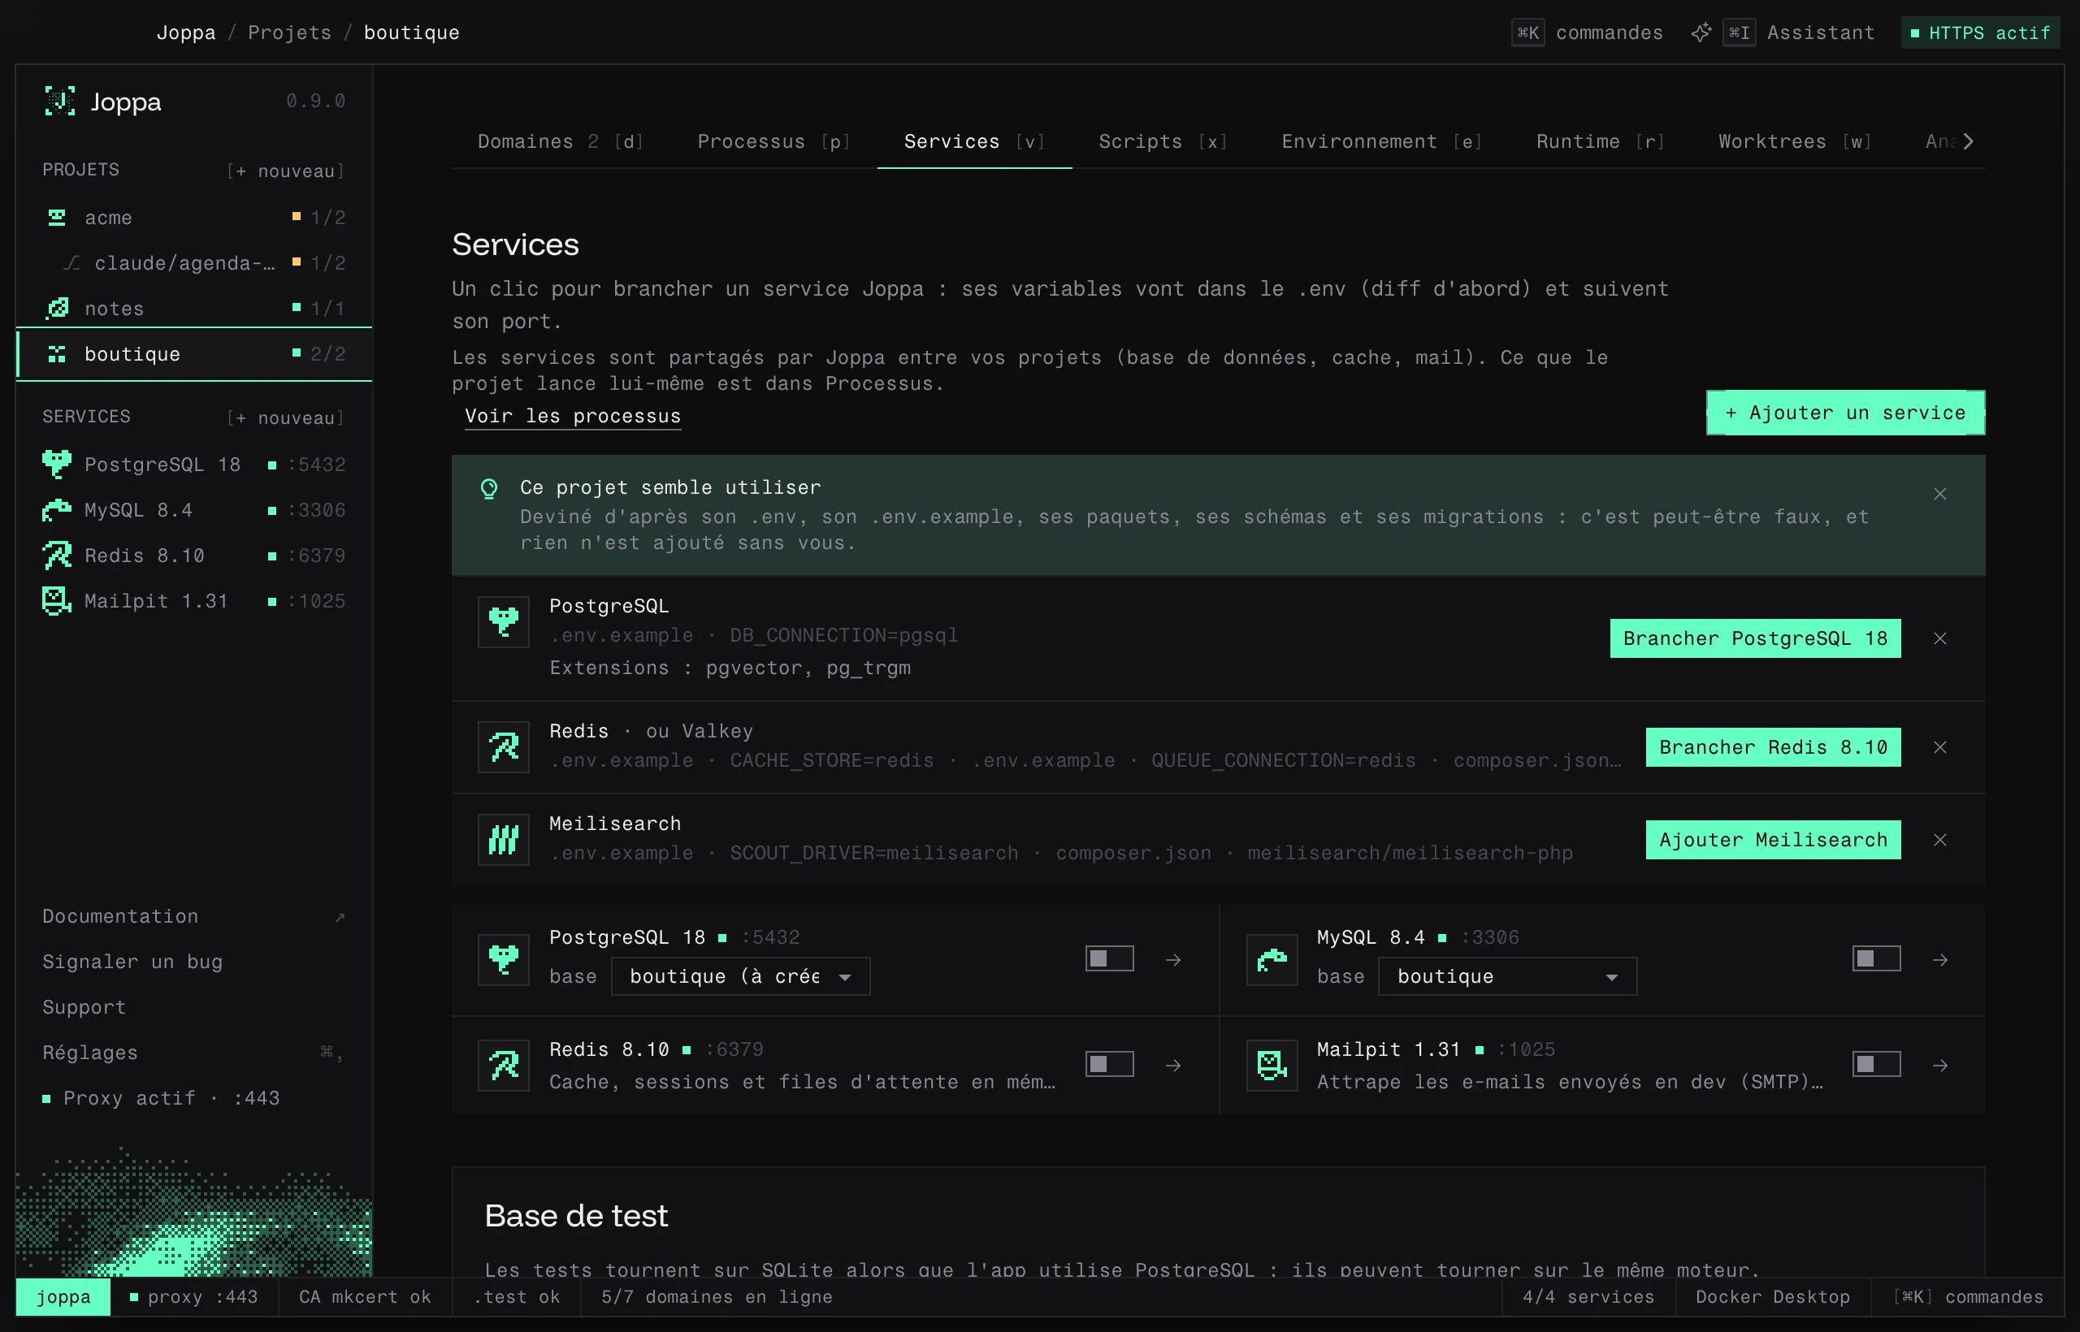The width and height of the screenshot is (2080, 1332).
Task: Open MySQL 8.4 card details arrow
Action: pyautogui.click(x=1939, y=960)
